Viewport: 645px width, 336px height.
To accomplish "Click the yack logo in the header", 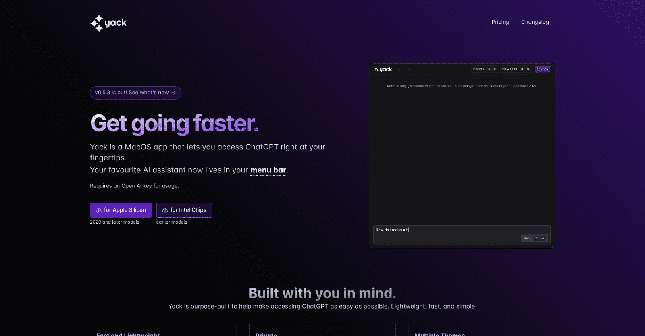I will click(x=108, y=23).
